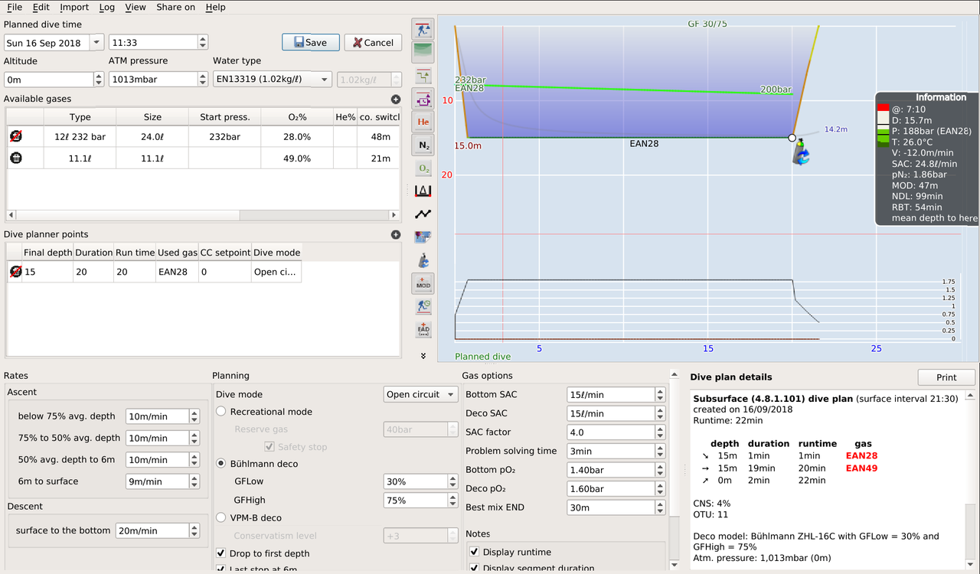This screenshot has height=574, width=980.
Task: Select Recreational mode radio button
Action: 221,412
